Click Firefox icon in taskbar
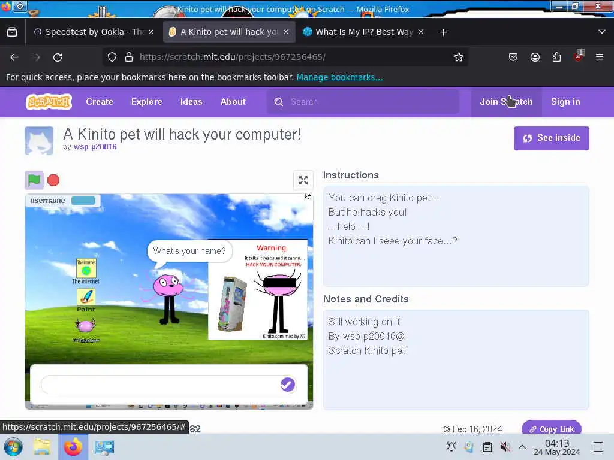 [x=73, y=447]
